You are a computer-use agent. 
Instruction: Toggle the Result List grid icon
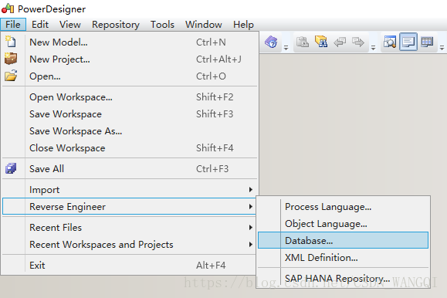pos(427,42)
